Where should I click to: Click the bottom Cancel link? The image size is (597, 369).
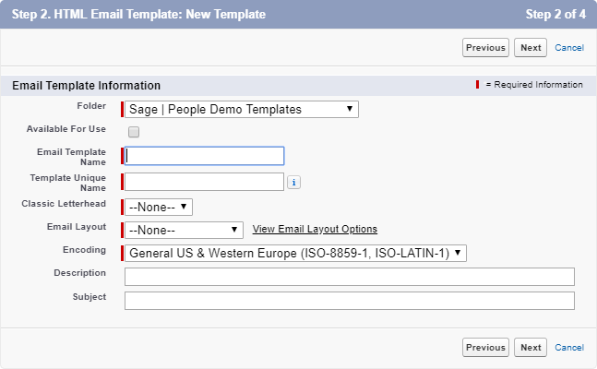coord(569,348)
